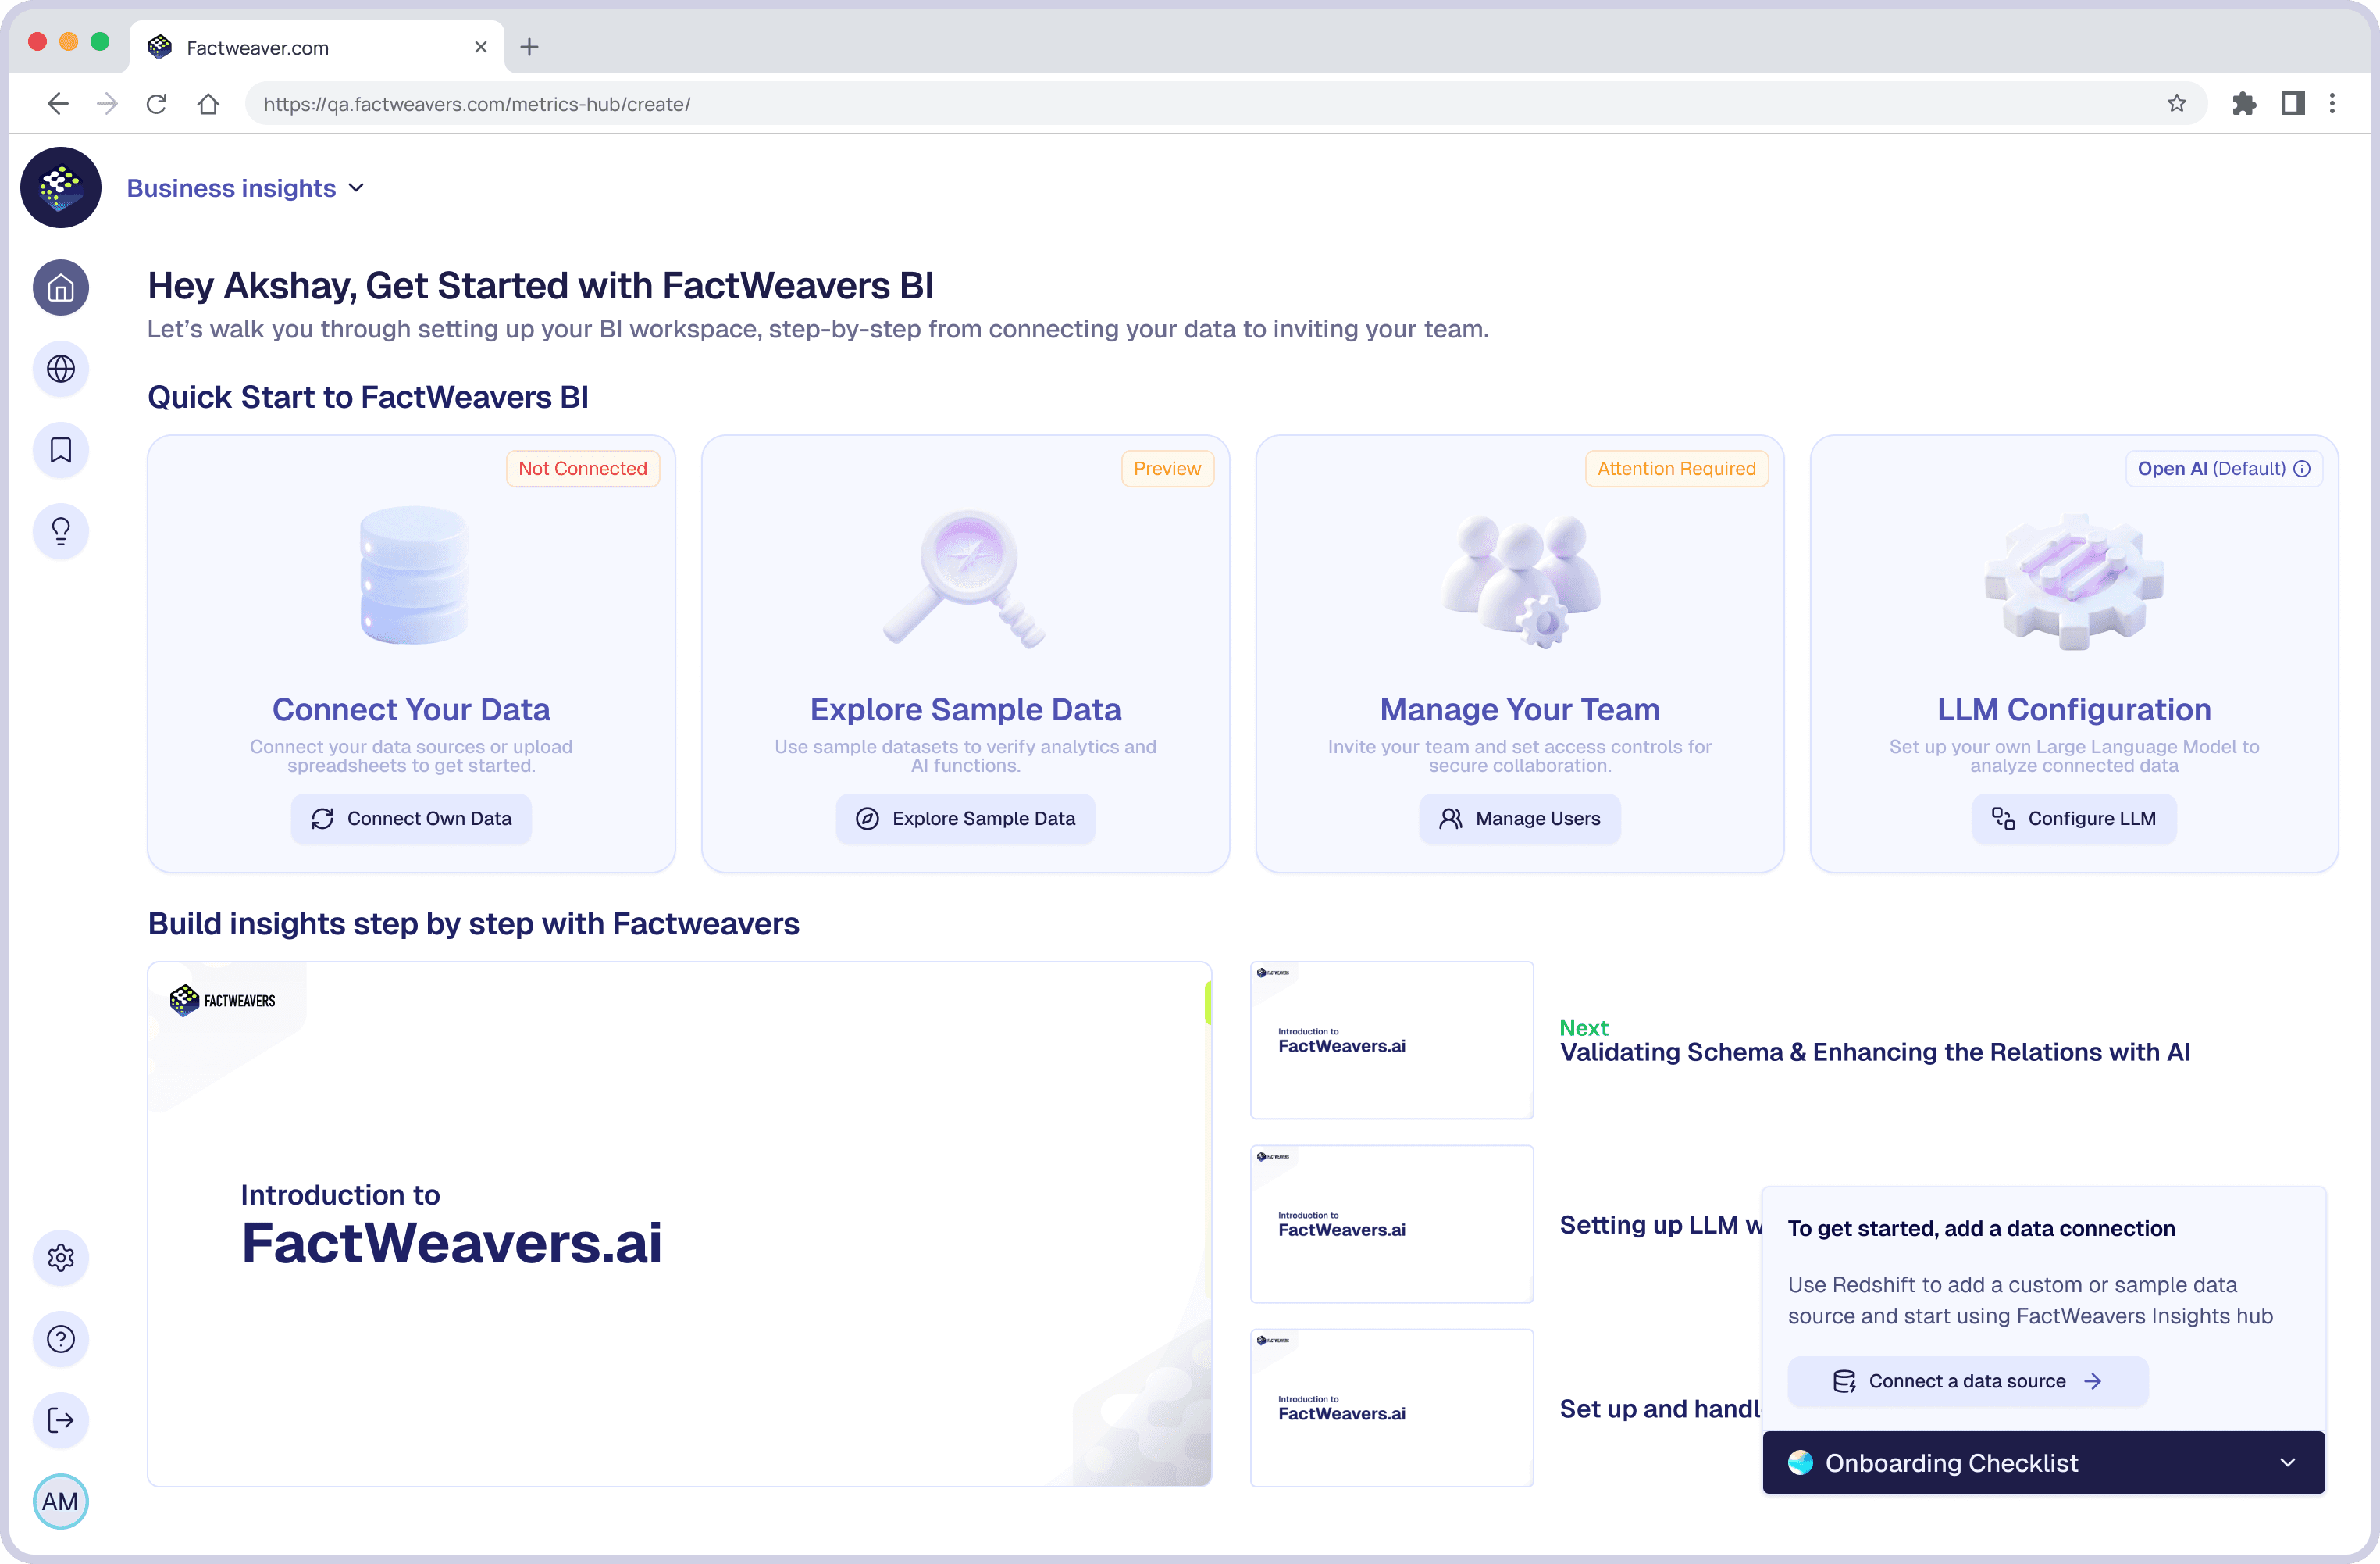Click the Explore Sample Data button
The width and height of the screenshot is (2380, 1564).
[966, 819]
